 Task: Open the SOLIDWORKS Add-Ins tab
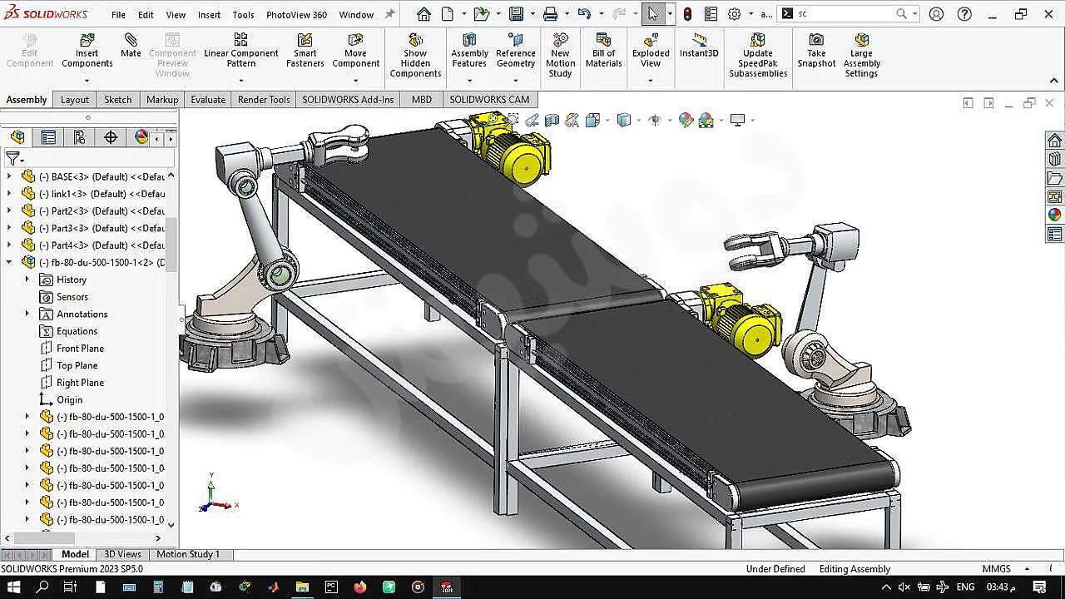coord(348,100)
